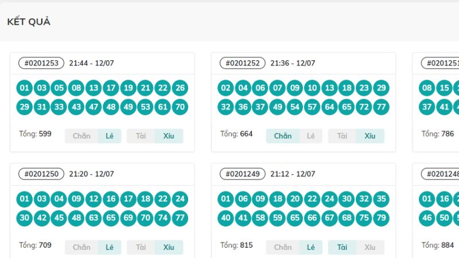The width and height of the screenshot is (459, 258).
Task: Click number ball 24 in draw #0201250
Action: point(180,199)
